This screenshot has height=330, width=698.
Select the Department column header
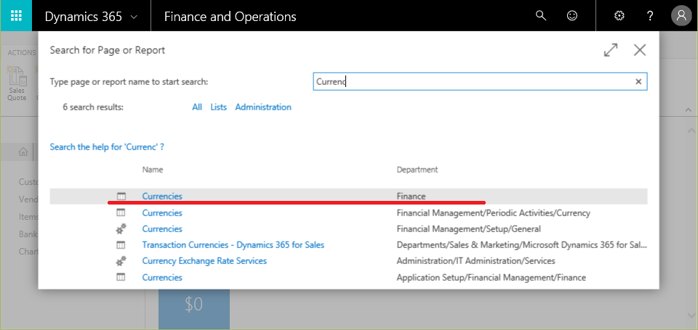(417, 170)
